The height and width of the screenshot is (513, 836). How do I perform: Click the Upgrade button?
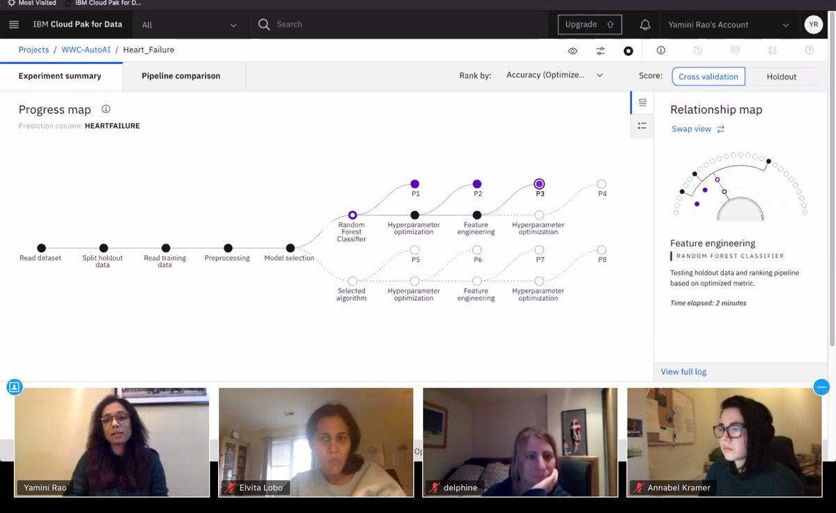coord(589,24)
